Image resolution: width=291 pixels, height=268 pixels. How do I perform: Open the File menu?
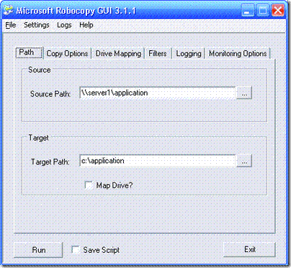tap(11, 25)
